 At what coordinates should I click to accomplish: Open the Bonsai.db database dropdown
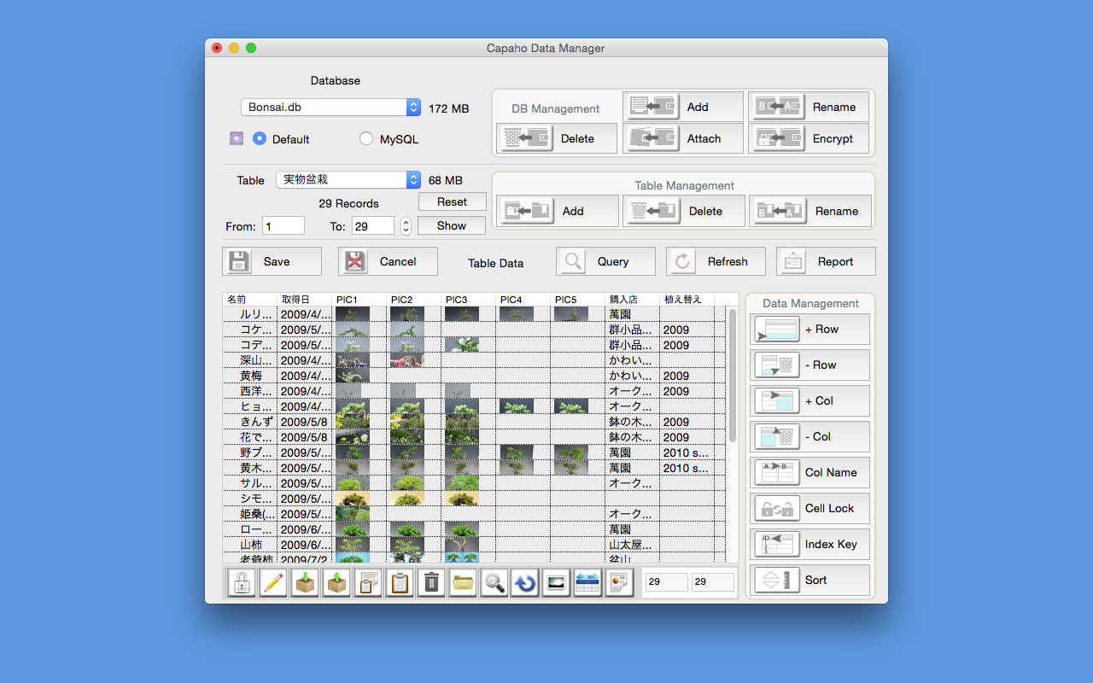pos(330,108)
